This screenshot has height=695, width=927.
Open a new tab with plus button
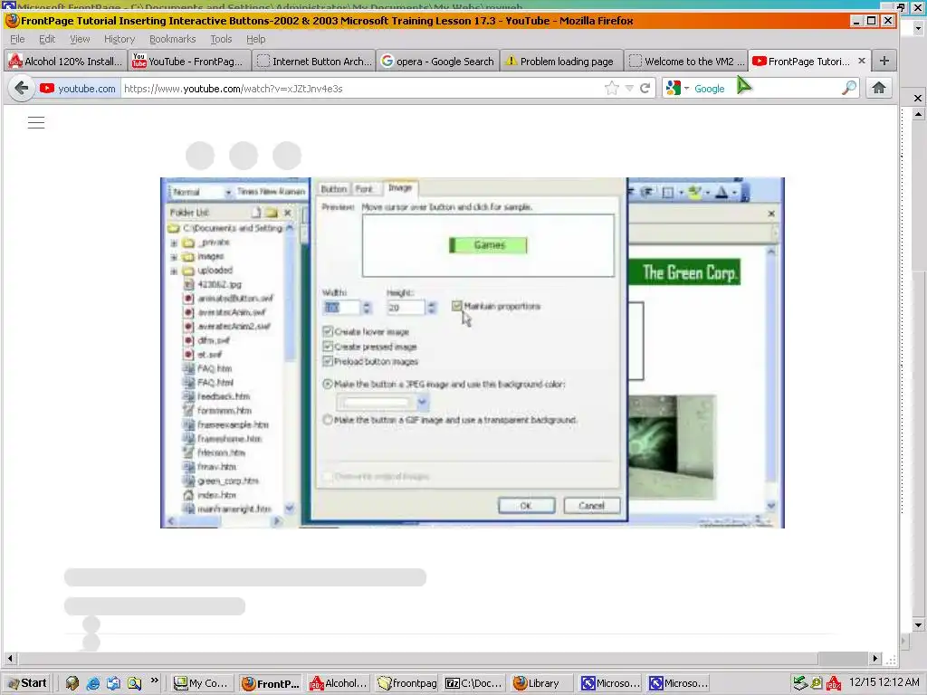point(884,61)
